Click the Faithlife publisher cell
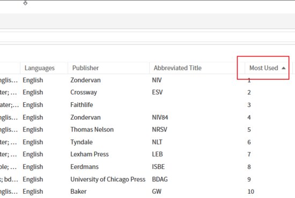This screenshot has width=295, height=198. click(82, 105)
